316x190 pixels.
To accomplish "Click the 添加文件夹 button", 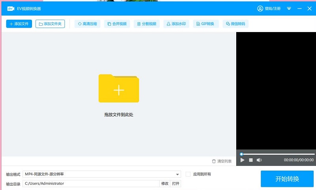I will [50, 24].
